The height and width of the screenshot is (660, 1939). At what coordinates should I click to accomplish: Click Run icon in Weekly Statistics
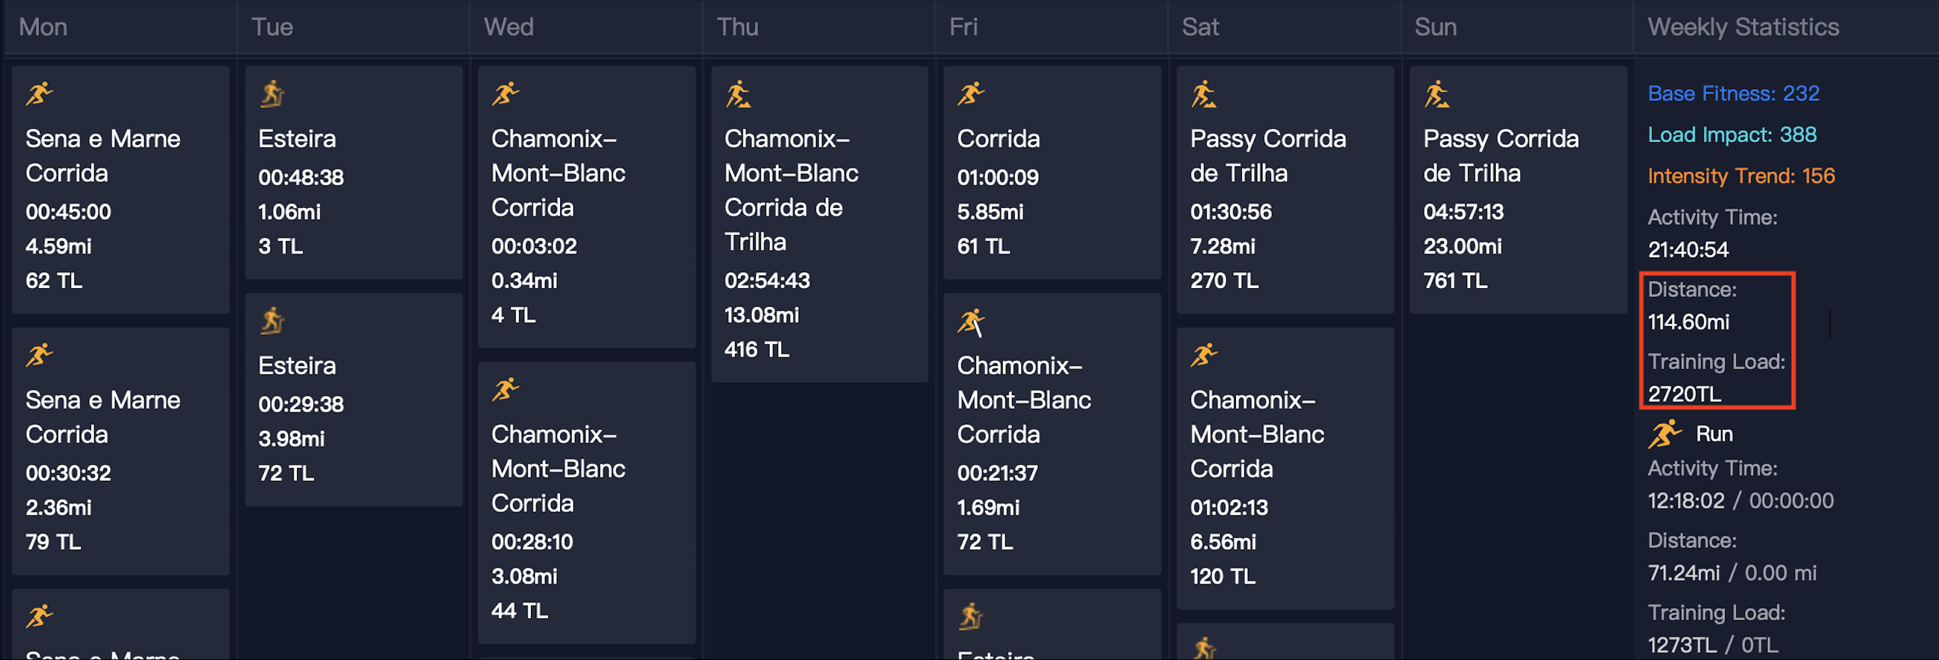click(x=1665, y=434)
